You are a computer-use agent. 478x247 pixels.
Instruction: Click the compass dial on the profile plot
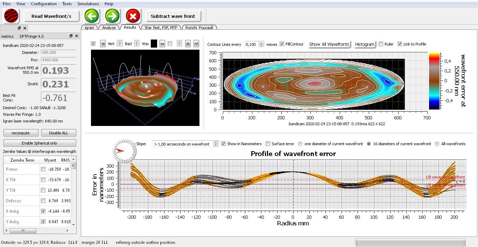click(x=123, y=151)
